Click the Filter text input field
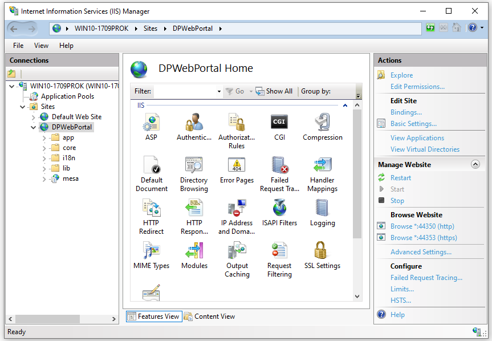Viewport: 492px width, 341px height. click(x=185, y=91)
